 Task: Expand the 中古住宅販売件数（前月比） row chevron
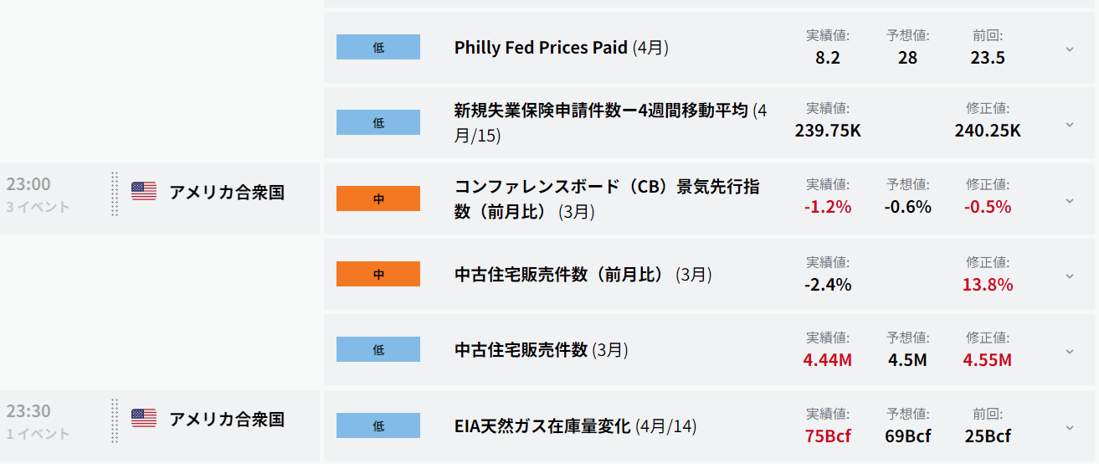pyautogui.click(x=1069, y=276)
